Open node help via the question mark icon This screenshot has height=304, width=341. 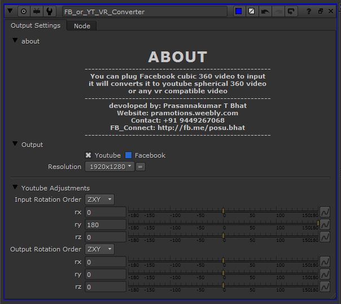pyautogui.click(x=308, y=11)
